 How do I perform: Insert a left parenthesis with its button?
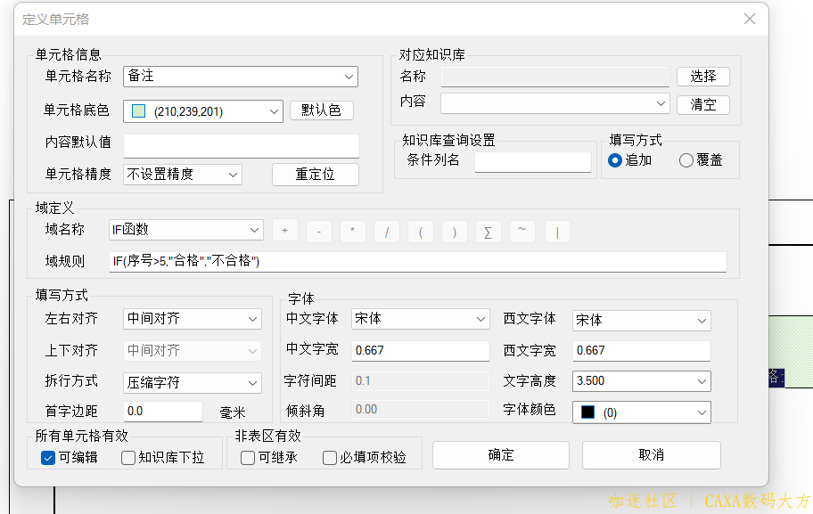click(x=420, y=231)
